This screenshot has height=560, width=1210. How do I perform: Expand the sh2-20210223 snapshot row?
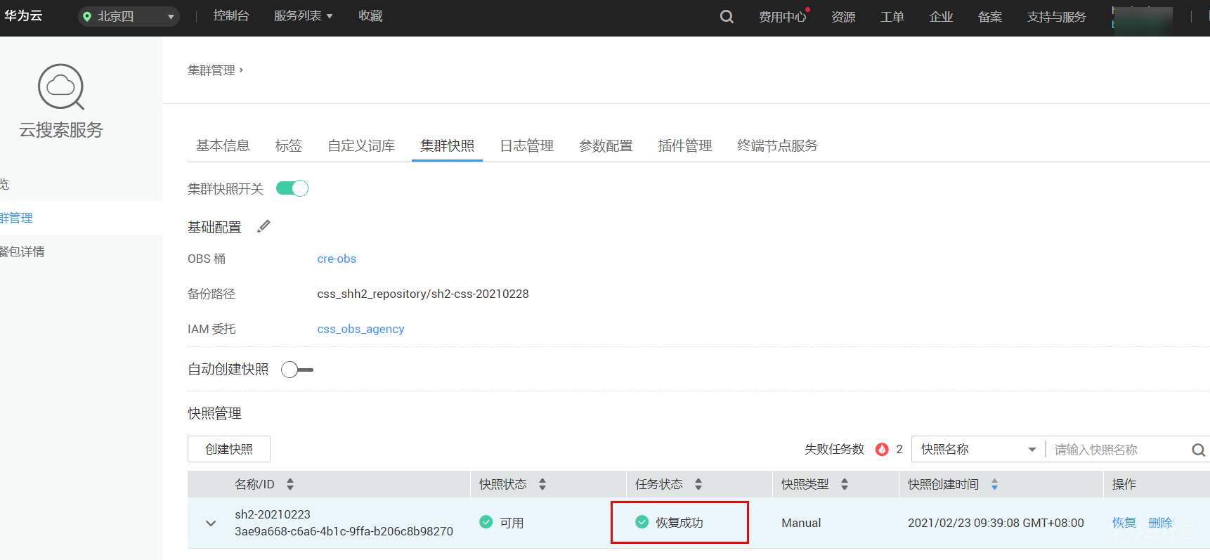tap(211, 523)
